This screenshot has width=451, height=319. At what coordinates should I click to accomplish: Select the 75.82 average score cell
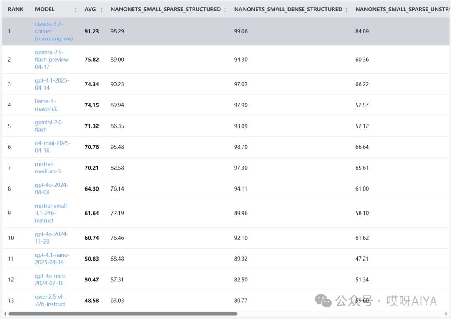[x=92, y=60]
